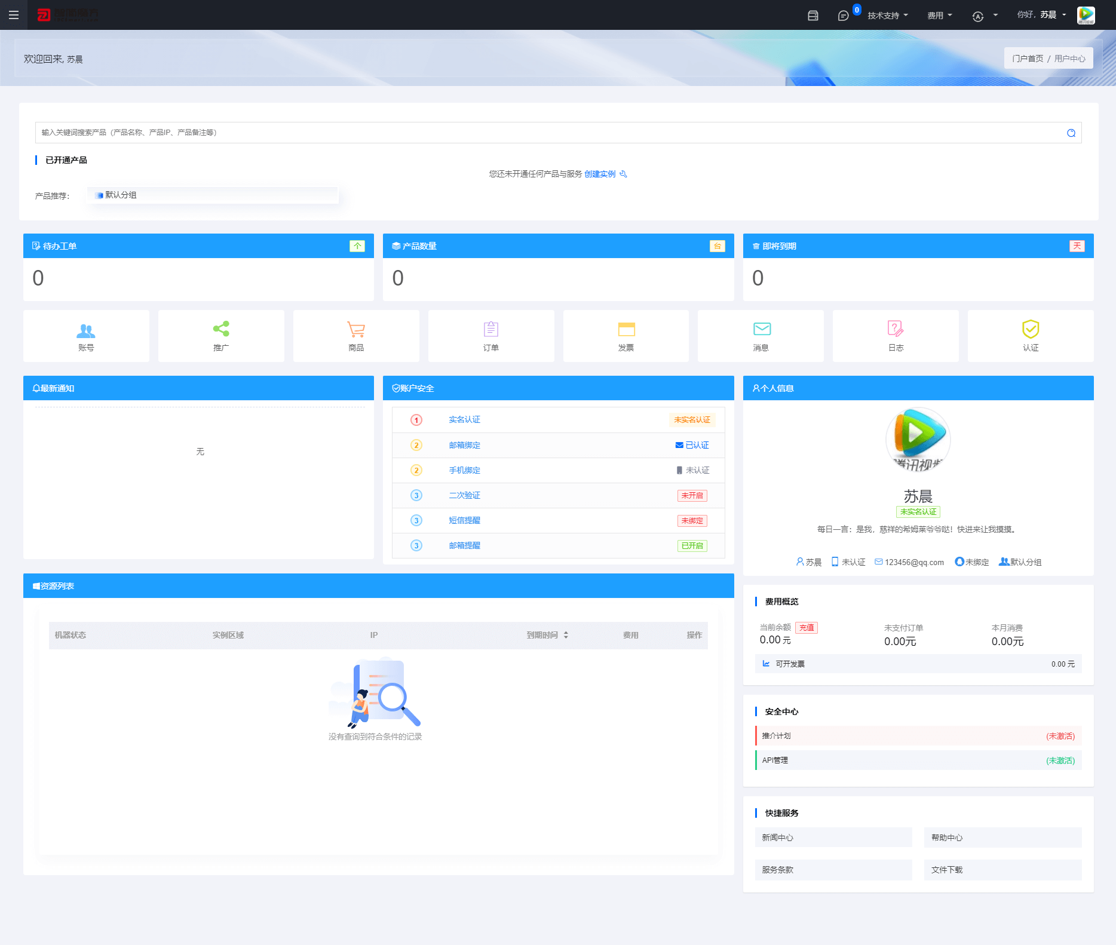
Task: Open the 认证 shield icon tile
Action: [1031, 336]
